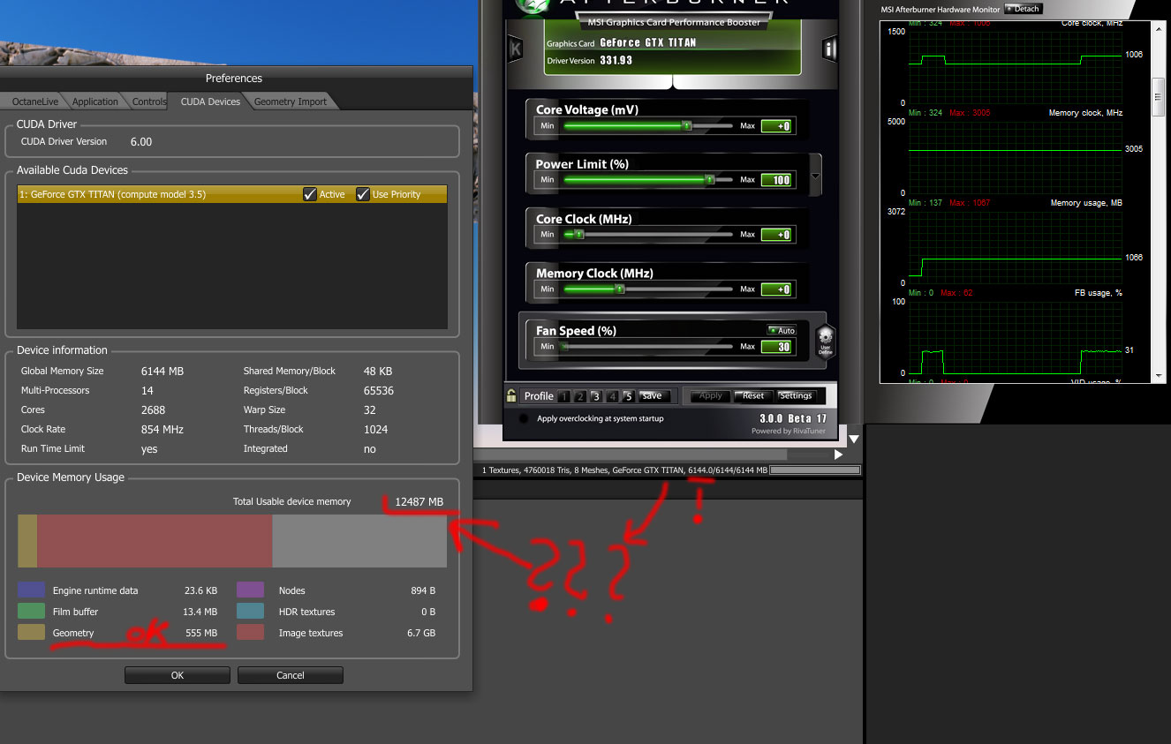Screen dimensions: 1171x744
Task: Click the Power Limit value field
Action: pyautogui.click(x=777, y=180)
